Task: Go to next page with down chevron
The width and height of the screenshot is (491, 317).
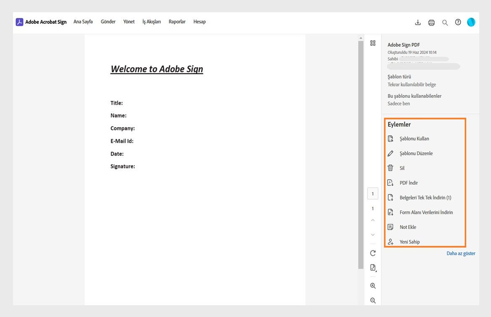Action: pyautogui.click(x=373, y=235)
